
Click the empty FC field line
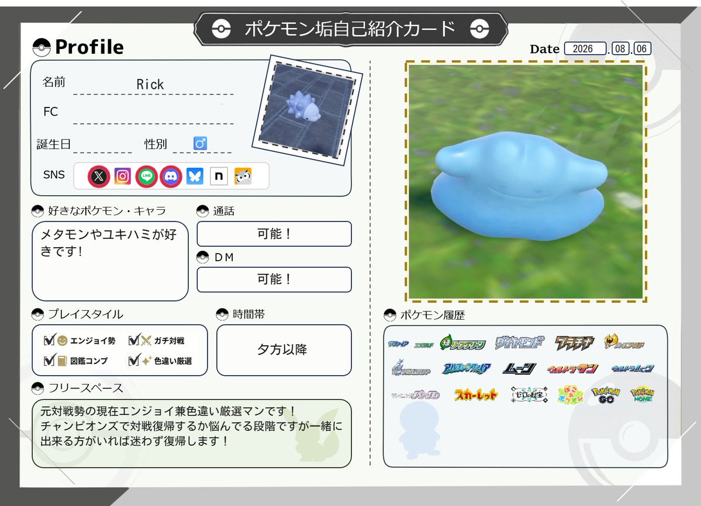(153, 115)
